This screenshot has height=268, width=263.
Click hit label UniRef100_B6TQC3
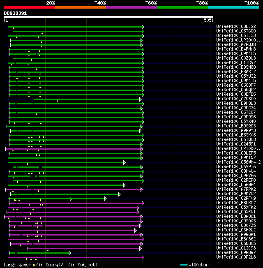click(236, 139)
